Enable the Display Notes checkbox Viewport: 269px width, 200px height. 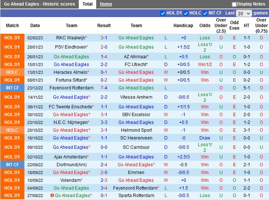point(234,4)
